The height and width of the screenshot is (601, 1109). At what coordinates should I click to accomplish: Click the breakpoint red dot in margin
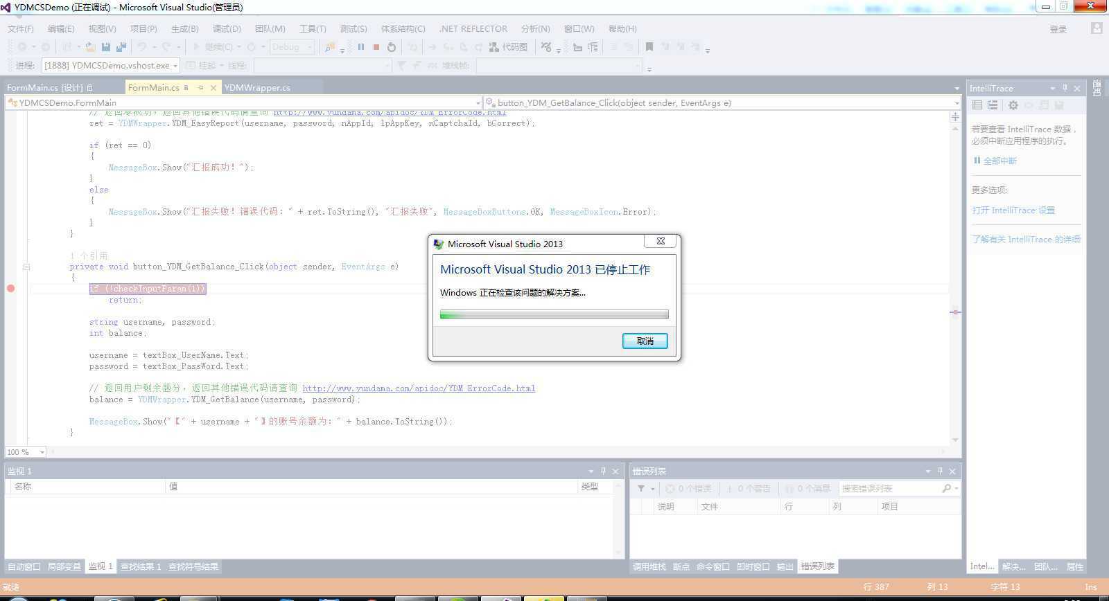10,289
